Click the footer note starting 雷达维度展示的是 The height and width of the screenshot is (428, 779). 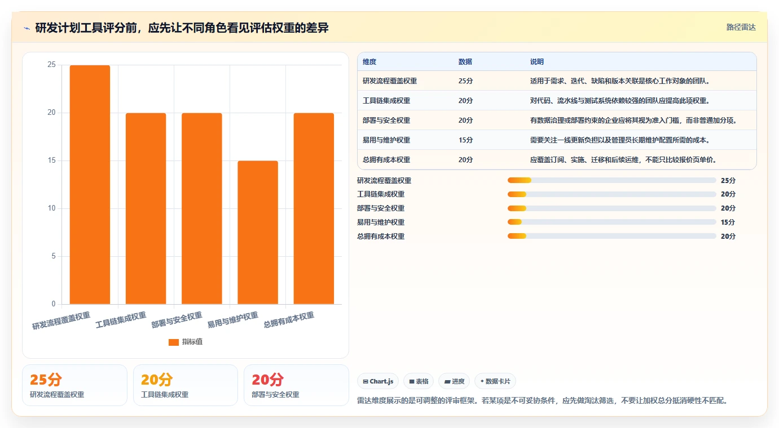tap(543, 401)
